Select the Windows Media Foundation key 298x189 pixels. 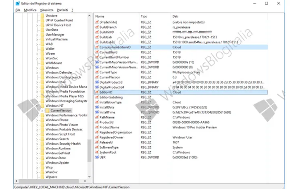65,92
